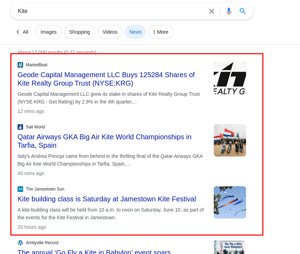Click the Amityville Record WordPress favicon

(x=20, y=243)
